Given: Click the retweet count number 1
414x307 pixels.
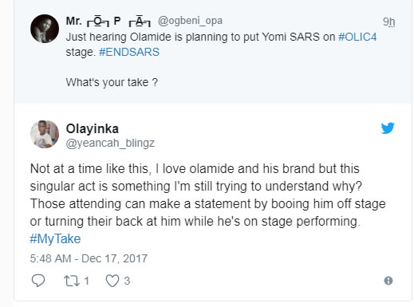Looking at the screenshot, I should (x=86, y=281).
